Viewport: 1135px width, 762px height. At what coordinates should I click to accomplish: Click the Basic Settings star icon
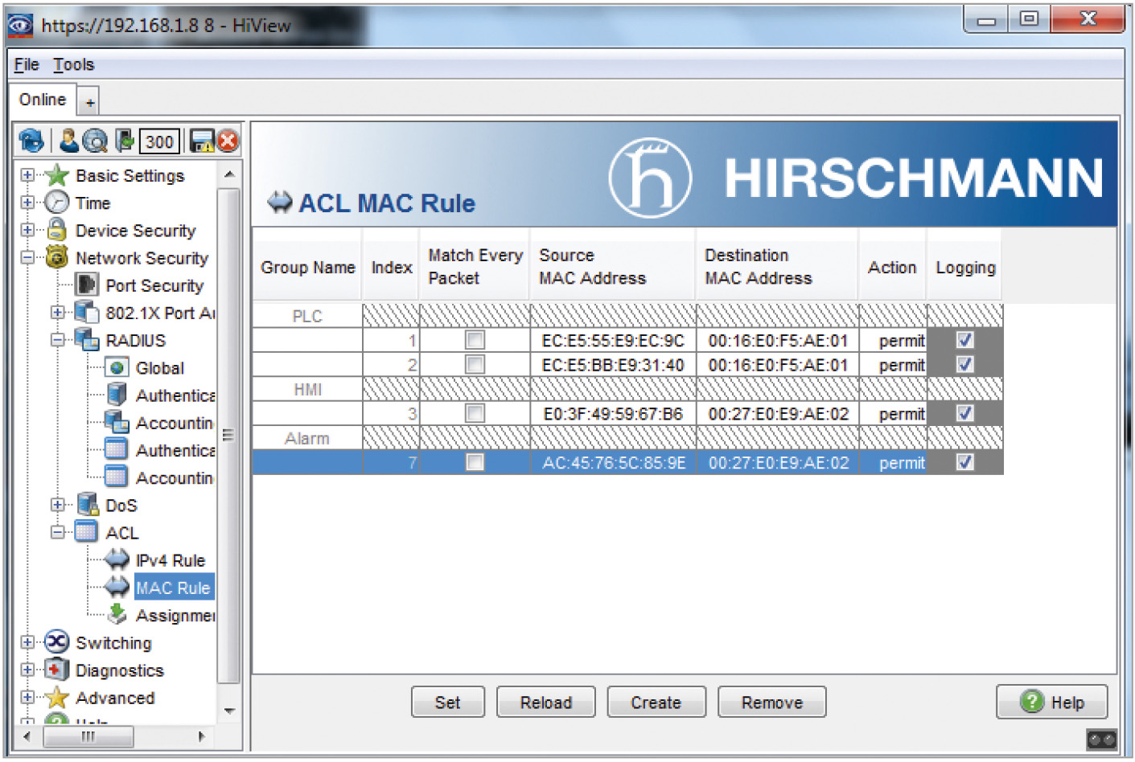tap(56, 175)
